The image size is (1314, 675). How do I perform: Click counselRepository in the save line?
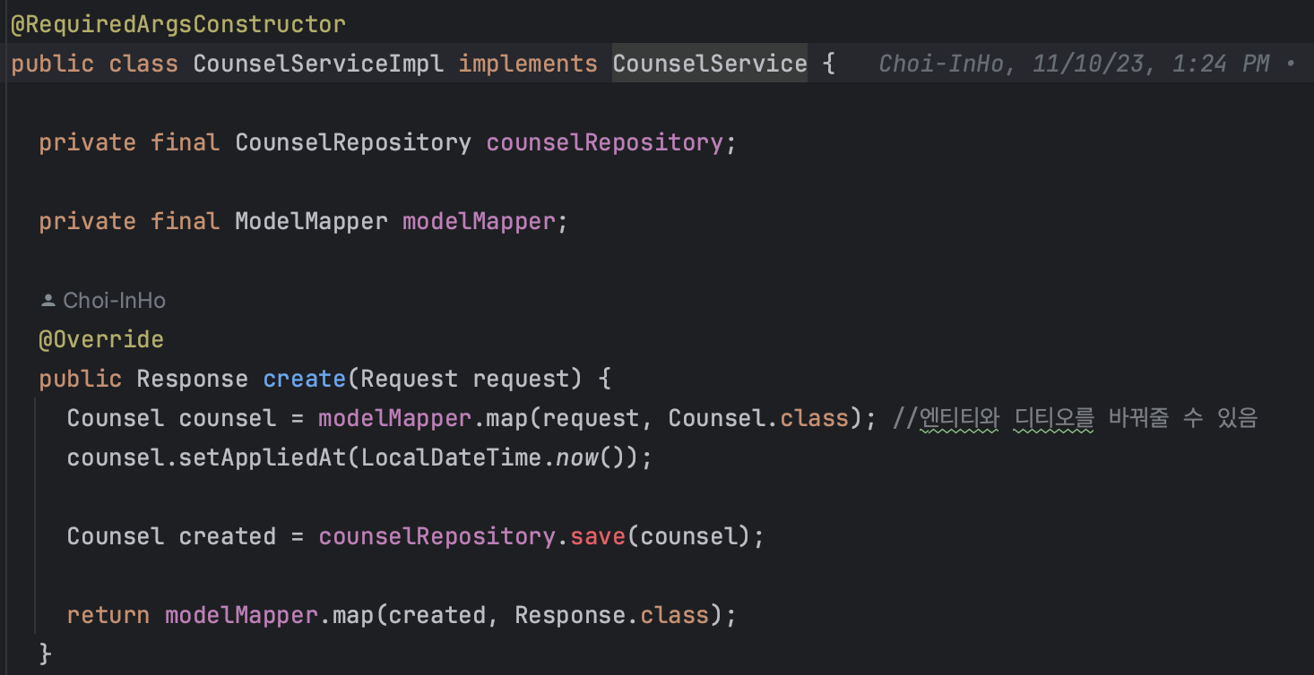click(x=437, y=536)
